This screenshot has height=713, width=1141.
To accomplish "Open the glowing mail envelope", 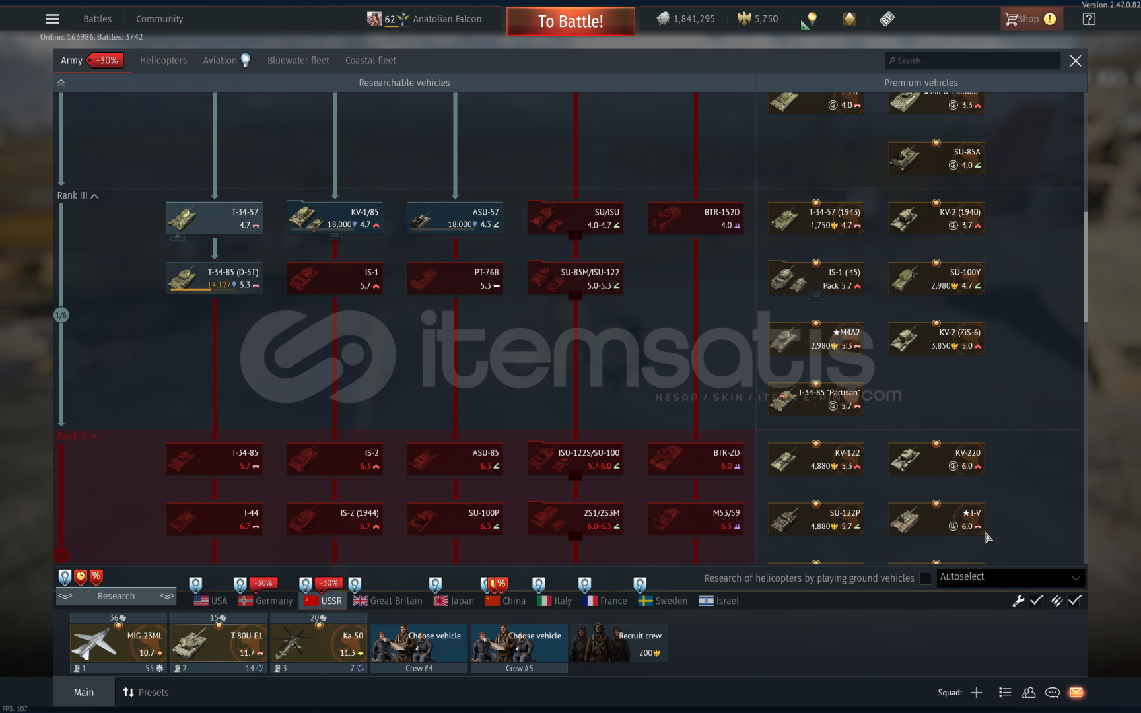I will pos(1076,693).
